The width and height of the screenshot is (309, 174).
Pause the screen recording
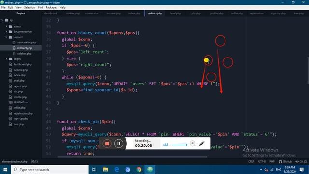pos(119,144)
